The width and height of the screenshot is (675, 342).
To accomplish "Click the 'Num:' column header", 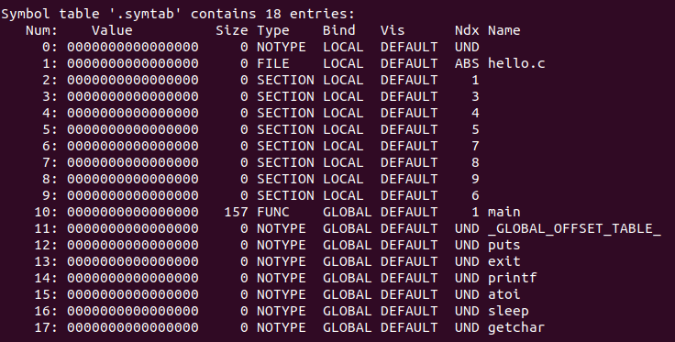I will (42, 30).
